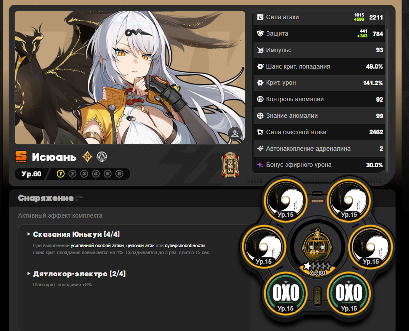
Task: Click the character name Исюань
Action: pos(54,157)
